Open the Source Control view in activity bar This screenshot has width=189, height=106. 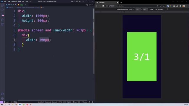pyautogui.click(x=2, y=15)
